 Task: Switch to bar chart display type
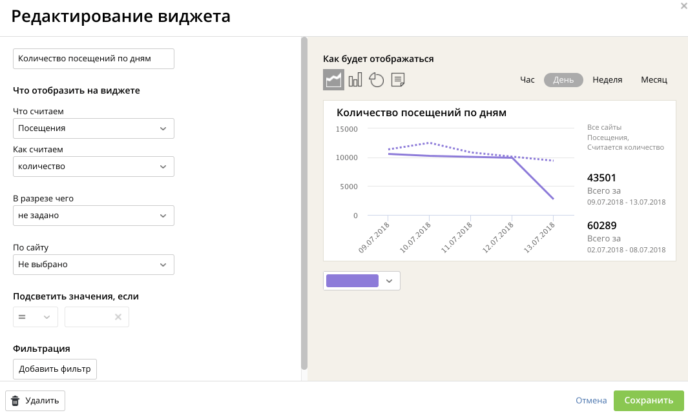pos(355,80)
